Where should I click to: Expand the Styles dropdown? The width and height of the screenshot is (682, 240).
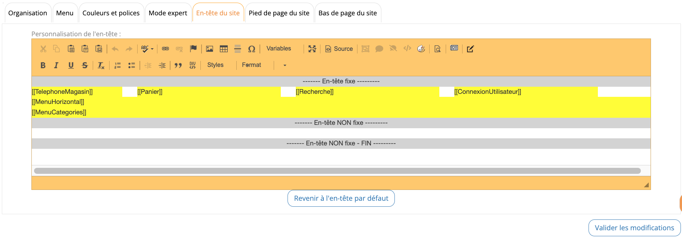pyautogui.click(x=215, y=65)
